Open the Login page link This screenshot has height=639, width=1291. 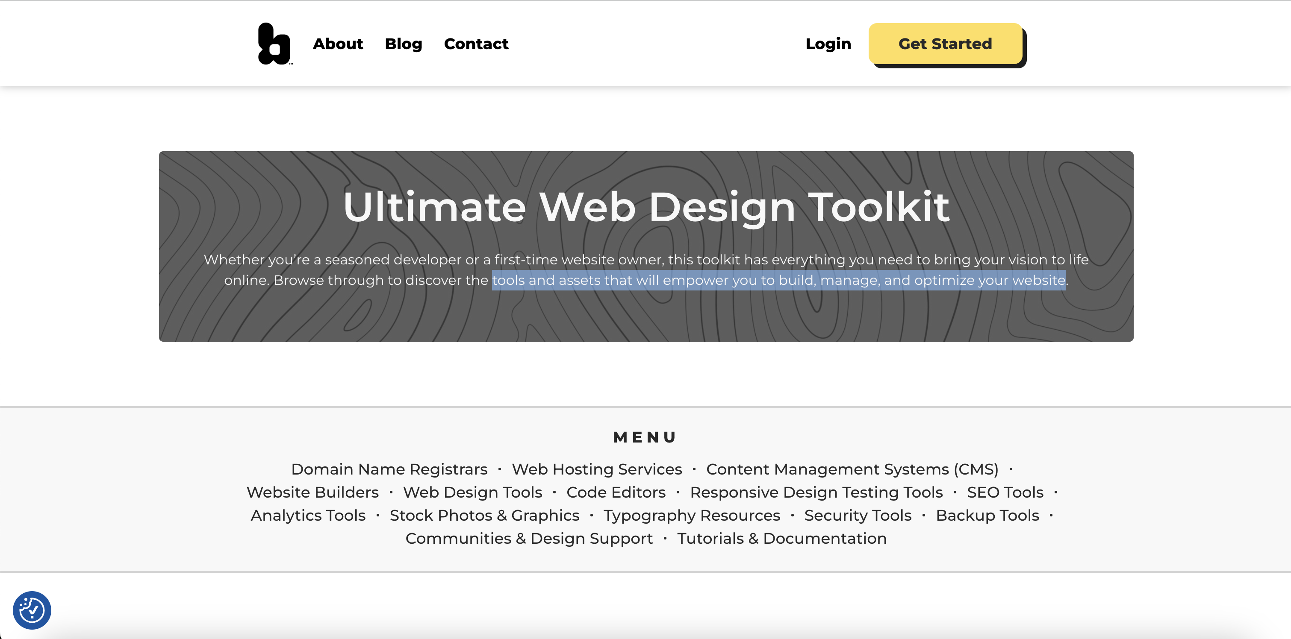tap(828, 44)
